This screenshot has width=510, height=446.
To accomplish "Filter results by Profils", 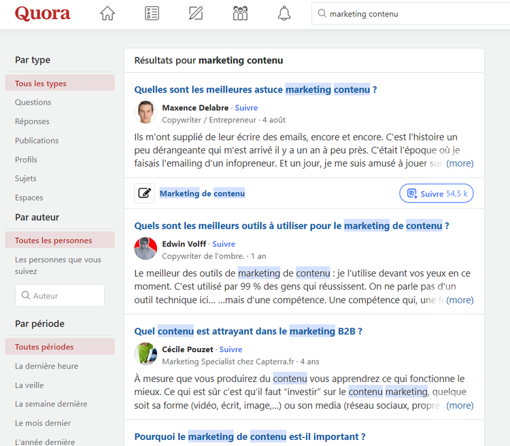I will 26,160.
